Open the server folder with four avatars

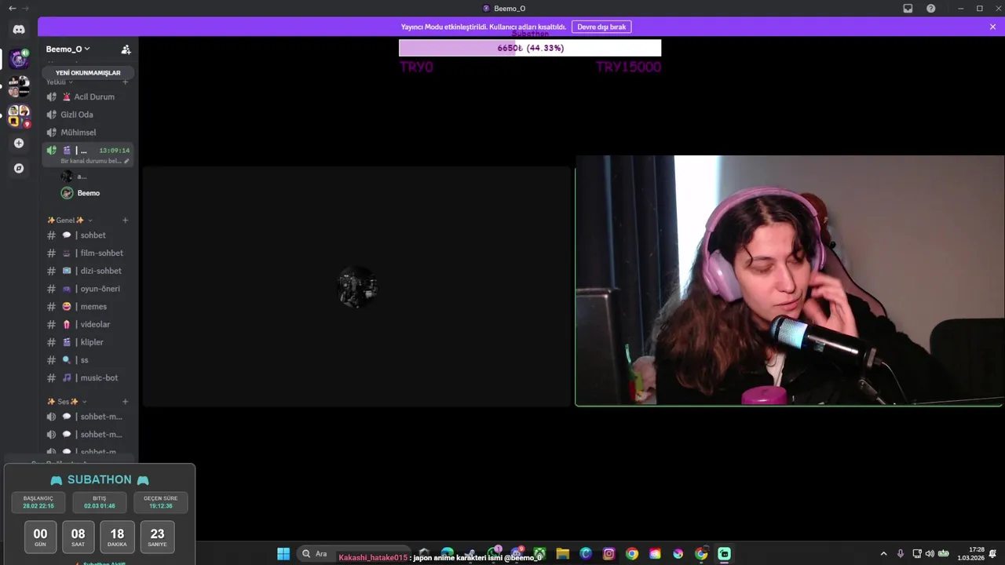(x=19, y=86)
